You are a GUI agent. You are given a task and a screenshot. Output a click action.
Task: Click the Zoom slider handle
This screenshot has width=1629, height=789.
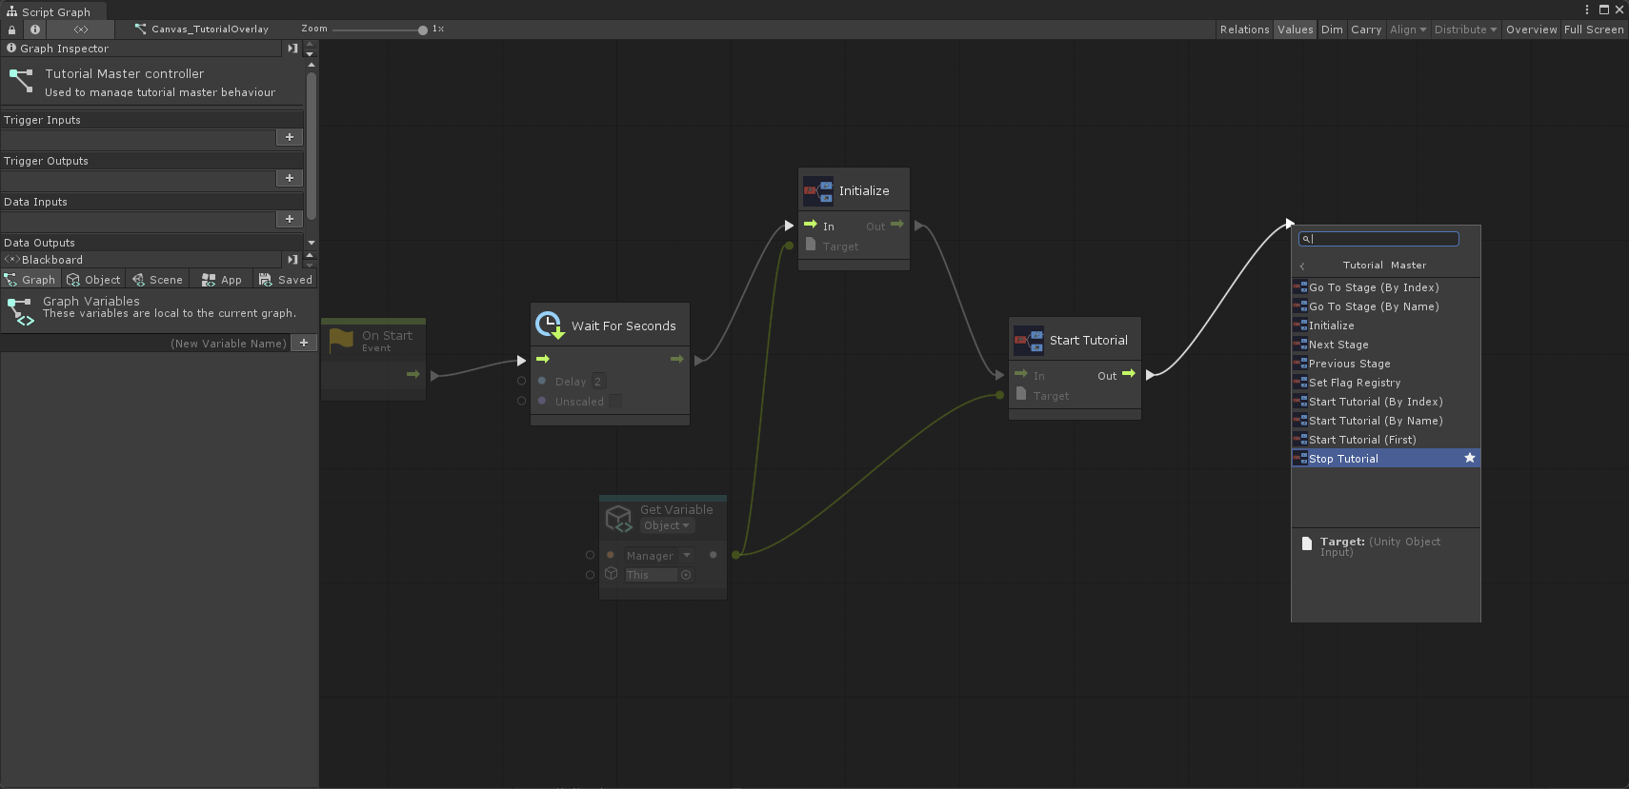[423, 30]
